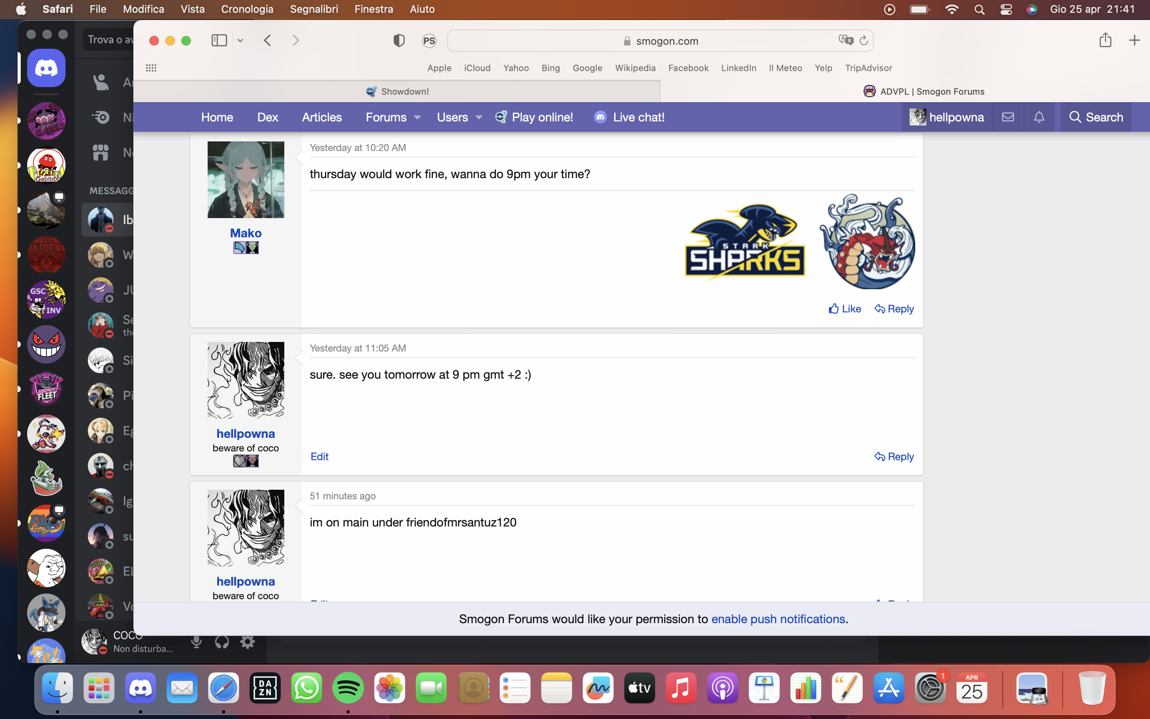Click Mako username link
This screenshot has width=1150, height=719.
coord(246,233)
